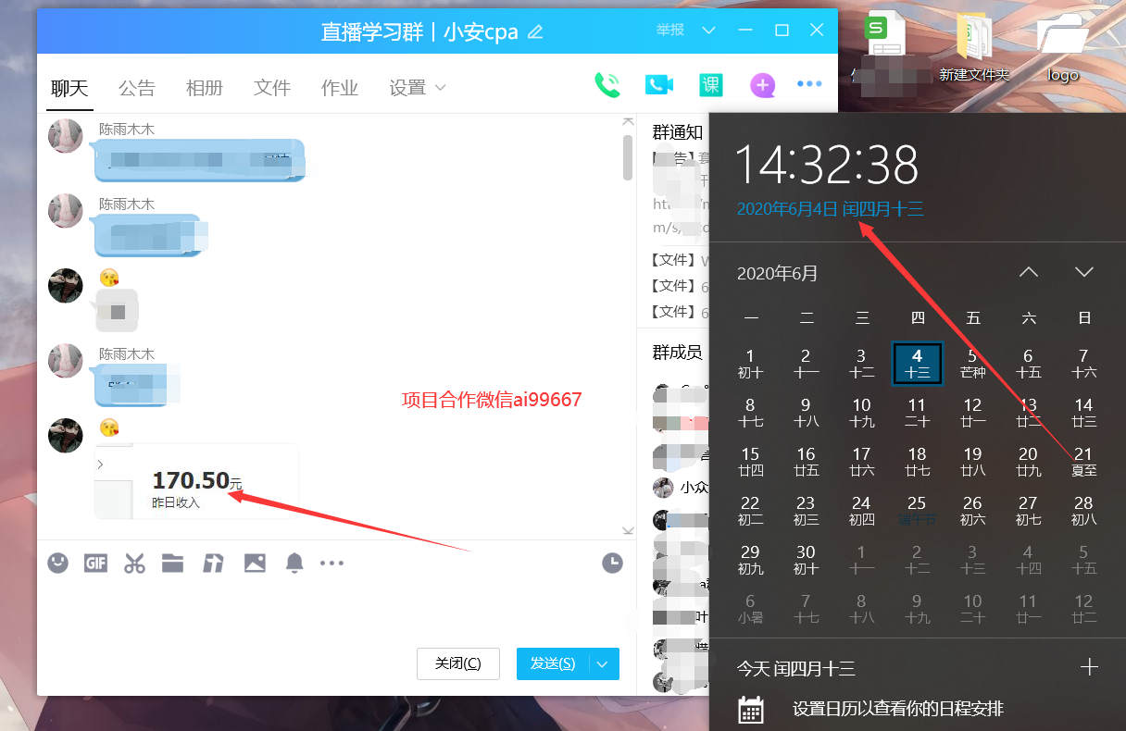This screenshot has width=1126, height=731.
Task: Switch to the 聊天 tab
Action: (x=69, y=89)
